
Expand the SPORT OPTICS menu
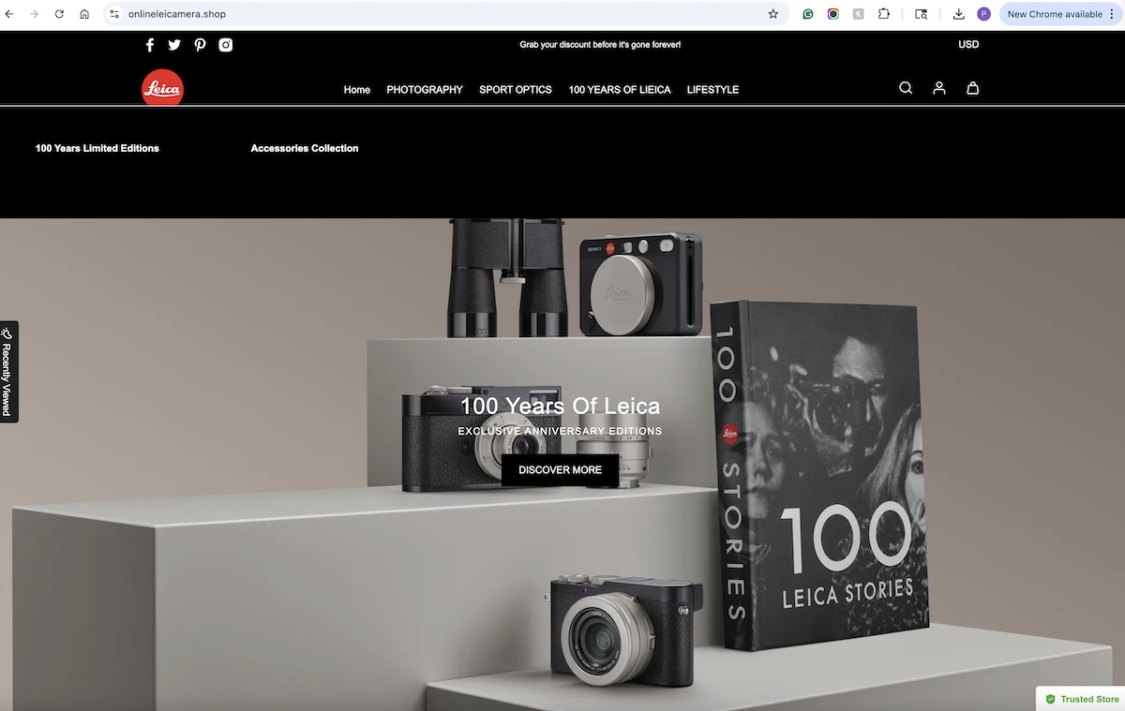click(x=516, y=90)
